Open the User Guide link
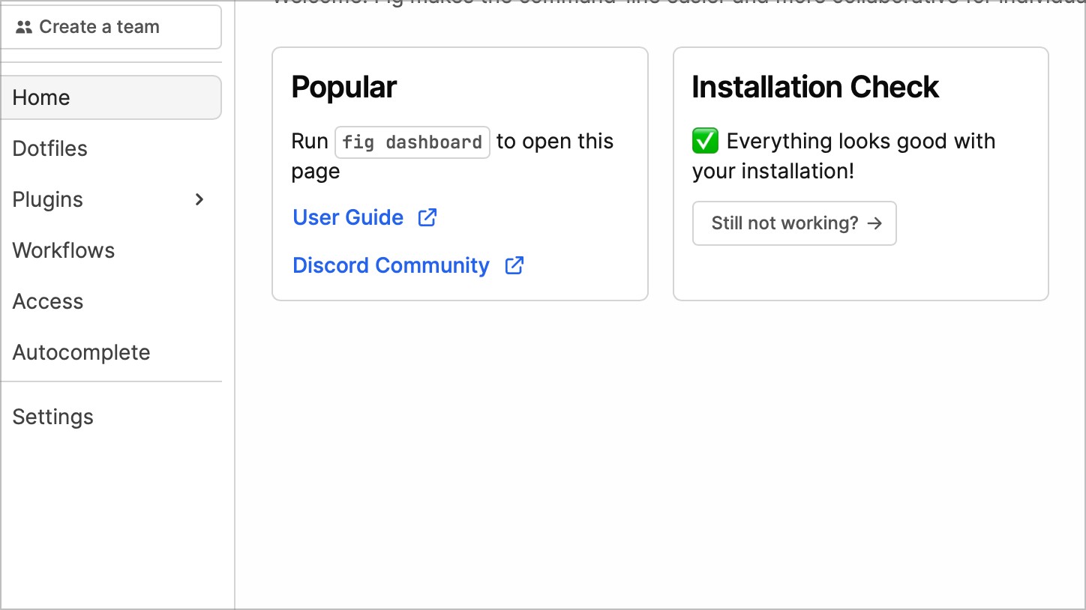This screenshot has width=1086, height=610. click(348, 217)
